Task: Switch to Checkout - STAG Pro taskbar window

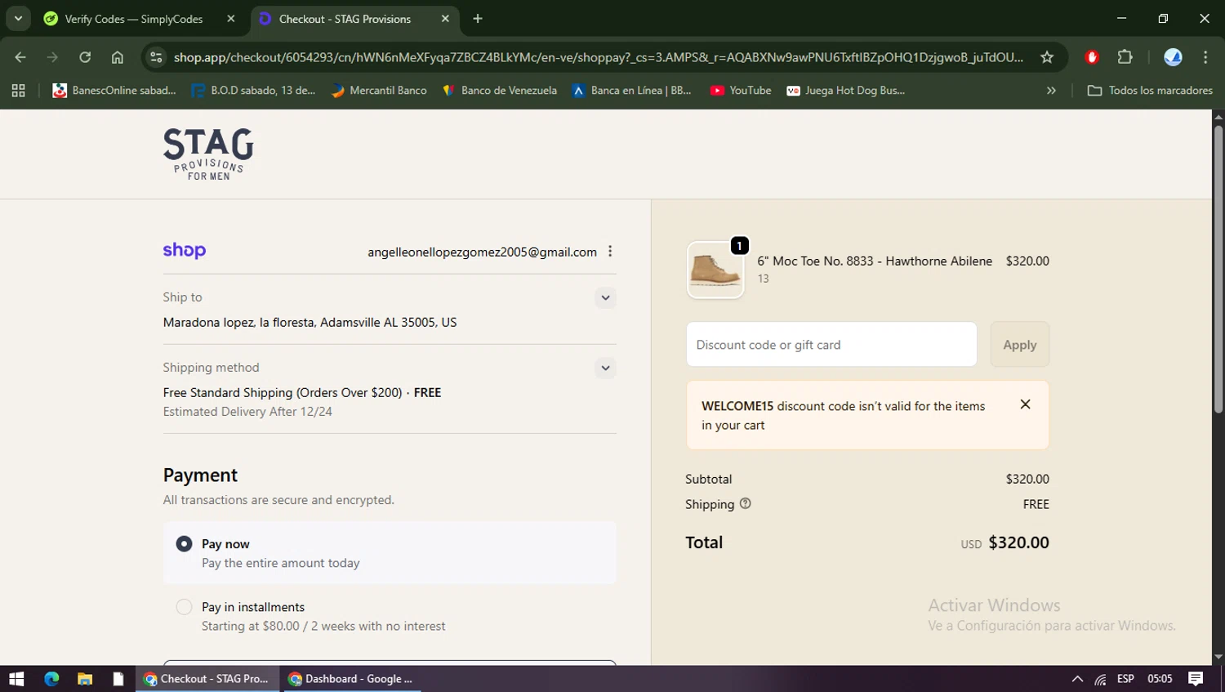Action: 207,679
